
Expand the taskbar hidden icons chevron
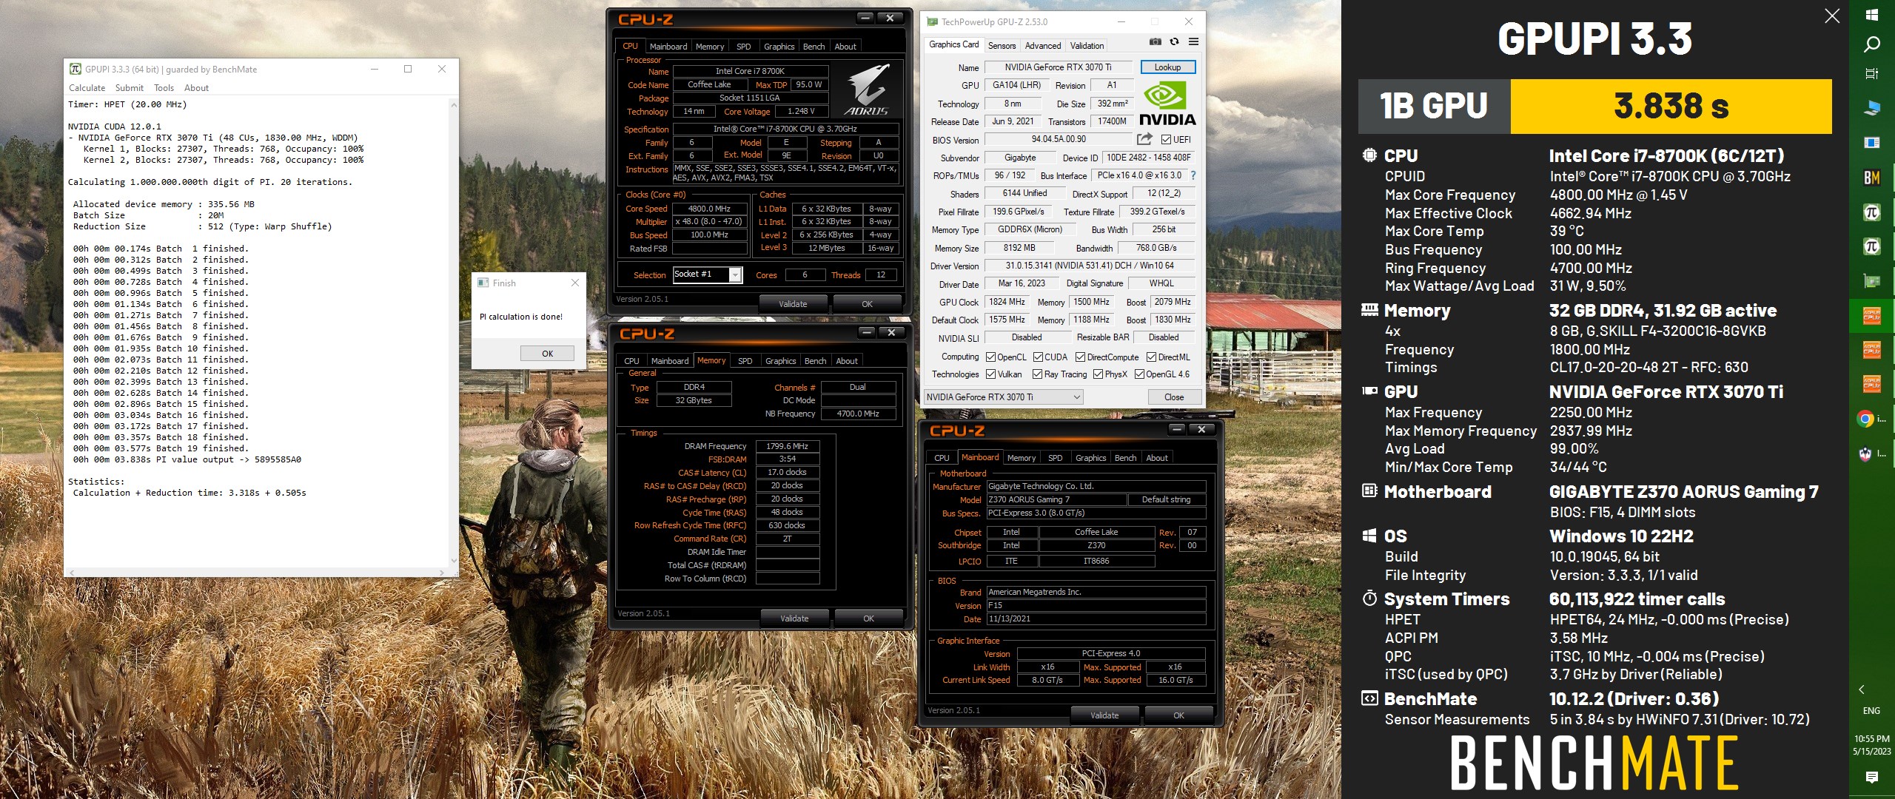(x=1862, y=690)
